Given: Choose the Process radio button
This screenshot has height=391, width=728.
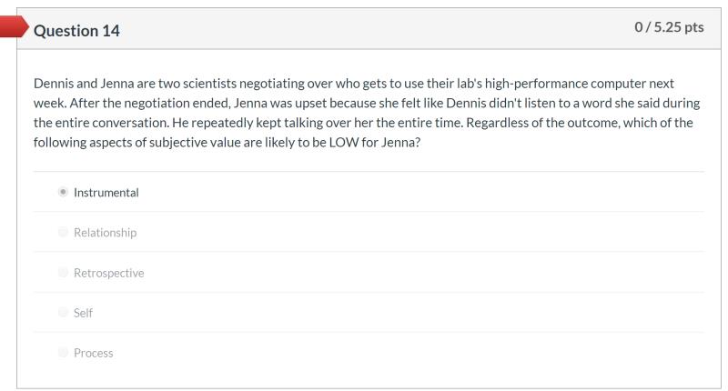Looking at the screenshot, I should tap(63, 353).
